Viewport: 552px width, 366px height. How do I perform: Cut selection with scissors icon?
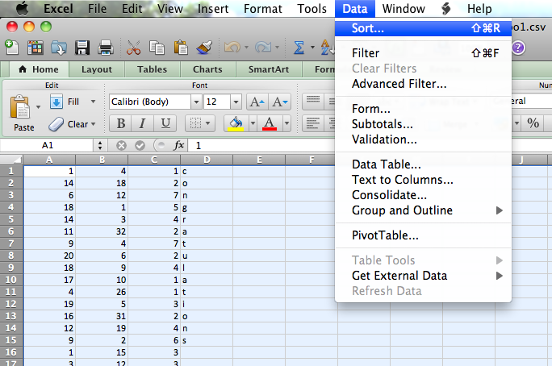133,48
